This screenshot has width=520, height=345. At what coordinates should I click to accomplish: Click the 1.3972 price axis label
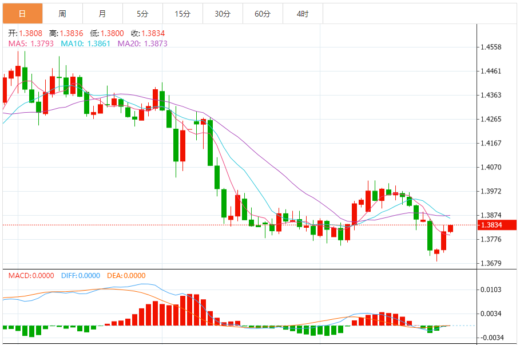coord(491,191)
